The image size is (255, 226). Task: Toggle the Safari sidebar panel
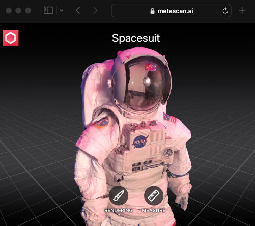48,10
